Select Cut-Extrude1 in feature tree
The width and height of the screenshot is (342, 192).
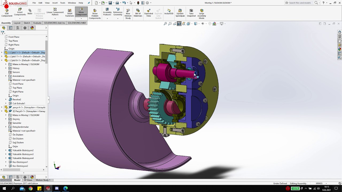tap(19, 103)
